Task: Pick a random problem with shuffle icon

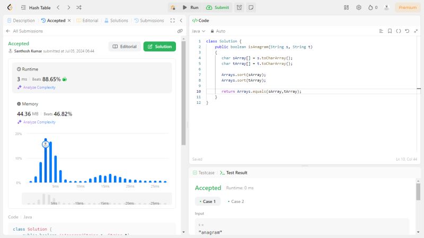Action: pyautogui.click(x=79, y=7)
